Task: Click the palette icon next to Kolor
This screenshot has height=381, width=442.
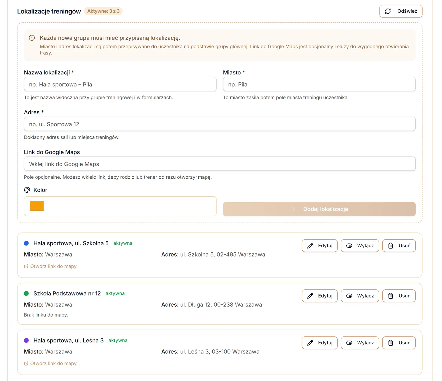Action: pyautogui.click(x=27, y=190)
